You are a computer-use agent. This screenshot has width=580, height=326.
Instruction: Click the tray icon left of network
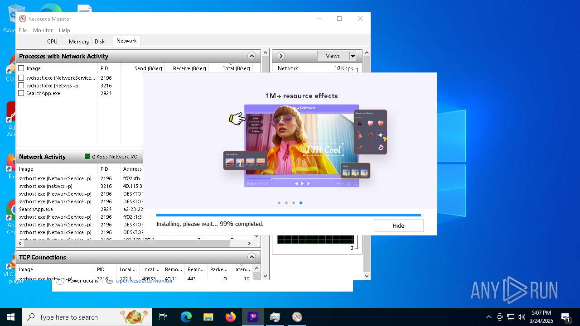pos(500,317)
